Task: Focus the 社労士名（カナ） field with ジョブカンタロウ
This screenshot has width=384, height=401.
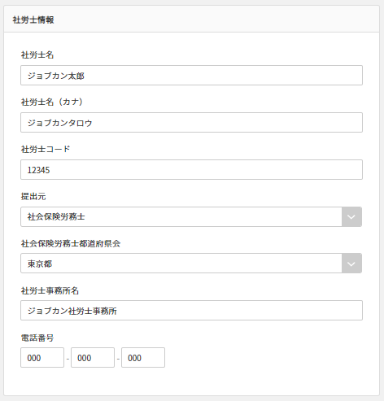Action: click(x=191, y=123)
